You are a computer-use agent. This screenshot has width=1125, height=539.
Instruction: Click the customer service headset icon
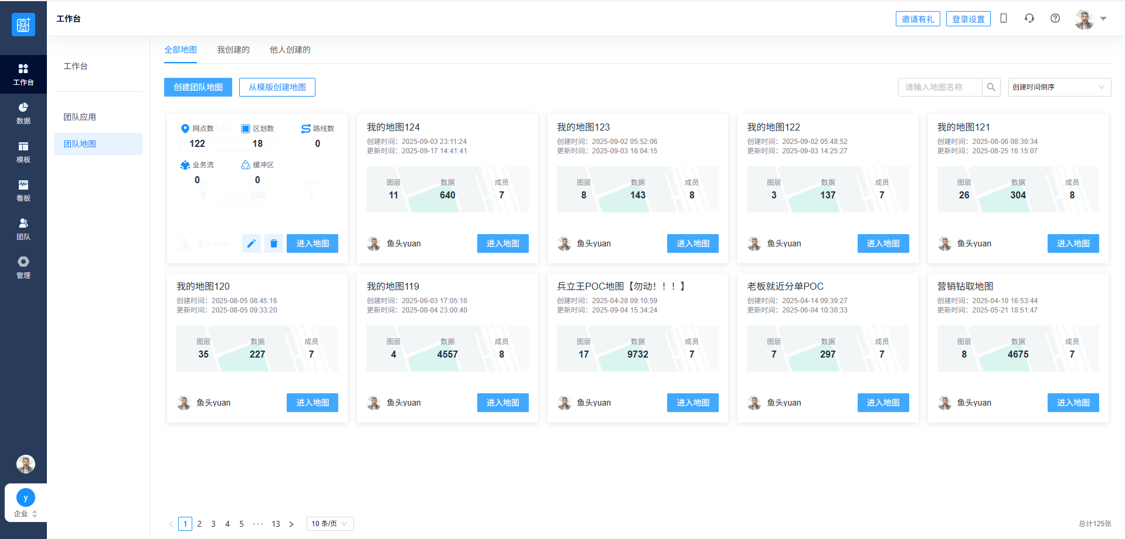[1029, 19]
